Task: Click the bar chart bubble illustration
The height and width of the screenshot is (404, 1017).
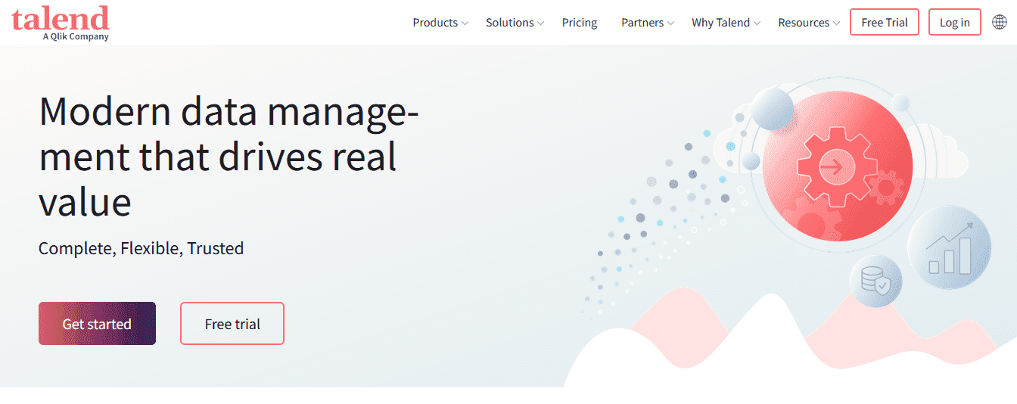Action: 949,248
